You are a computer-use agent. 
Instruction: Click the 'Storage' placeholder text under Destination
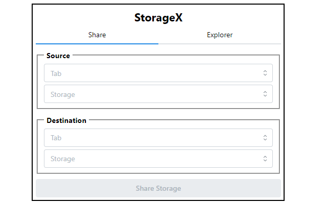coord(63,159)
